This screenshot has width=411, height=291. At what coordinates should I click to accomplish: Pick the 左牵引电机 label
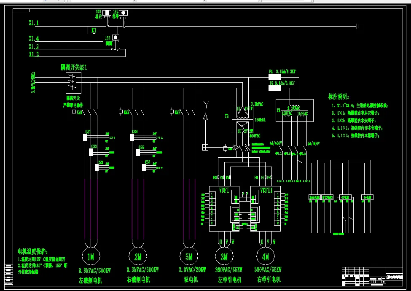tap(230, 280)
